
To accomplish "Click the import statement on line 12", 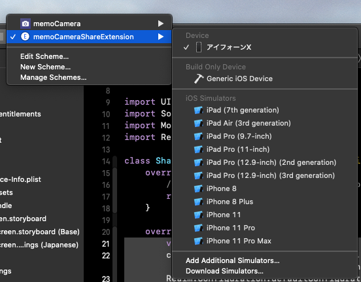I will pyautogui.click(x=148, y=137).
